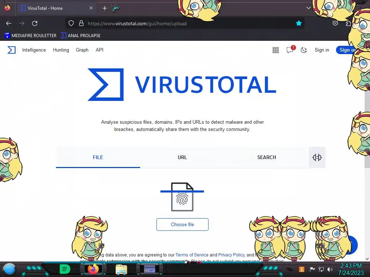The image size is (370, 277).
Task: Switch to the SEARCH tab
Action: click(267, 157)
